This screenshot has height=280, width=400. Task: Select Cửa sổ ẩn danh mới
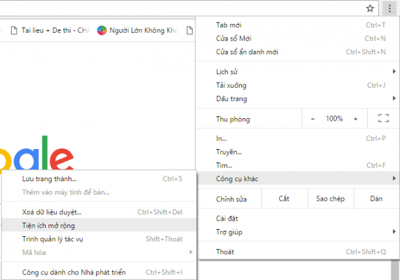pyautogui.click(x=298, y=52)
